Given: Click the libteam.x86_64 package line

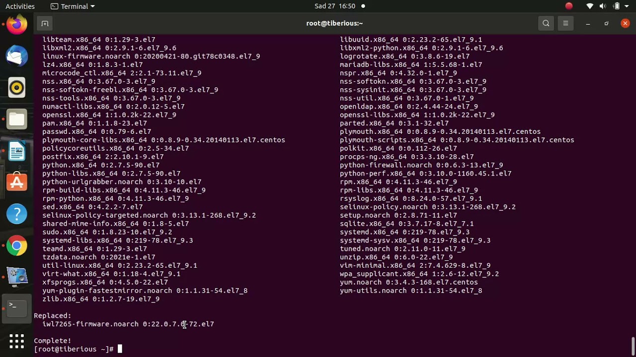Looking at the screenshot, I should tap(99, 39).
